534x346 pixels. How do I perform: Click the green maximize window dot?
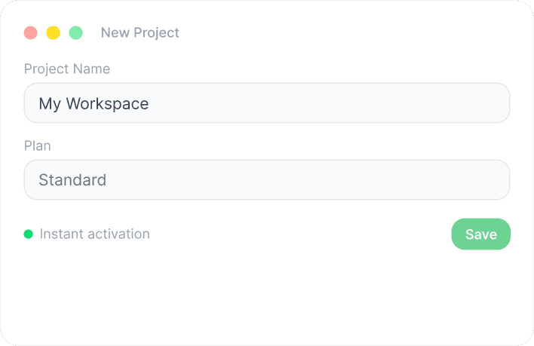coord(75,32)
